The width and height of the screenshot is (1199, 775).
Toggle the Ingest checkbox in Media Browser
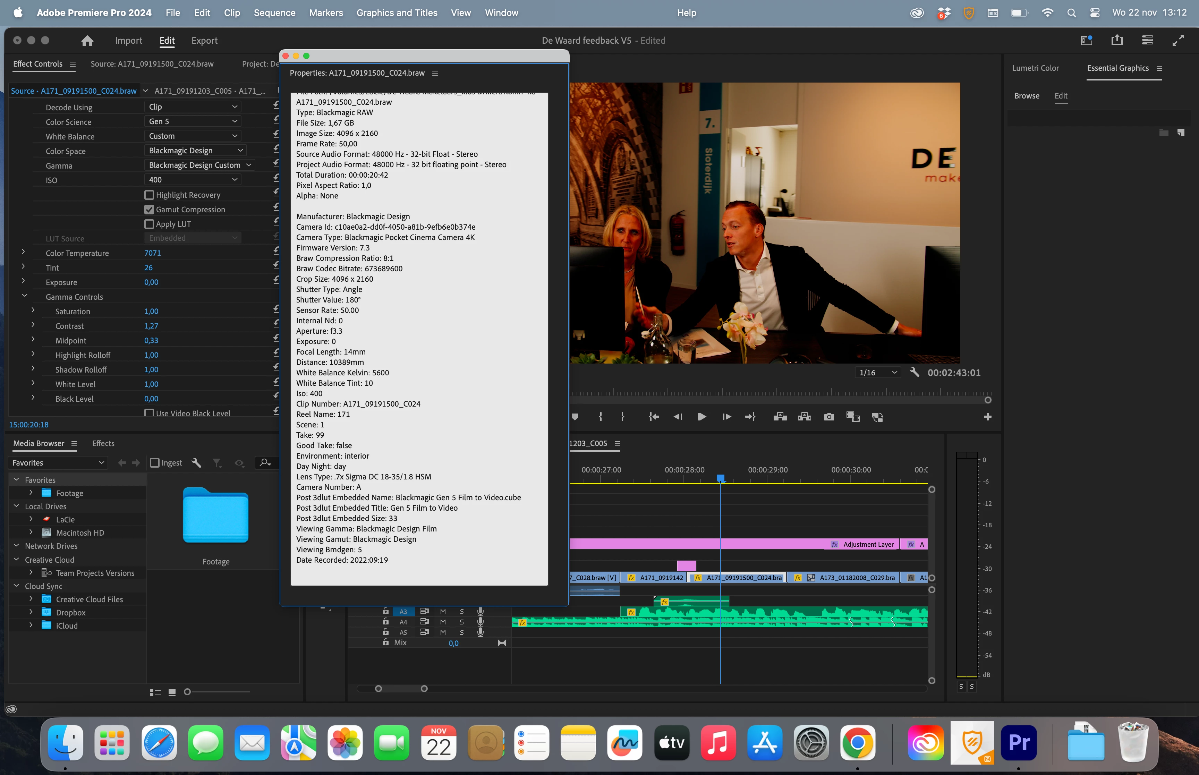[155, 463]
